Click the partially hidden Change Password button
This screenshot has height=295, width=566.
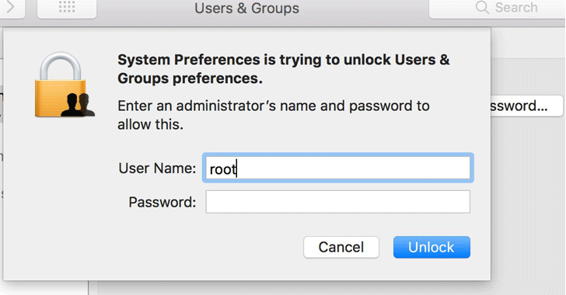point(526,106)
